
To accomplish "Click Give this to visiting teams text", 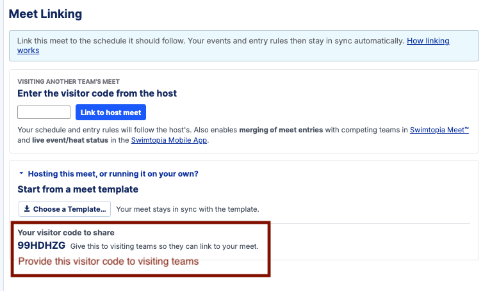I will [165, 246].
